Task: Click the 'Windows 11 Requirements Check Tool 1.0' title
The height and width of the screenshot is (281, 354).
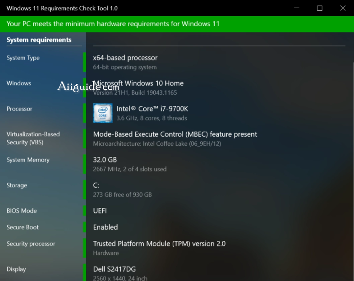Action: click(x=62, y=9)
